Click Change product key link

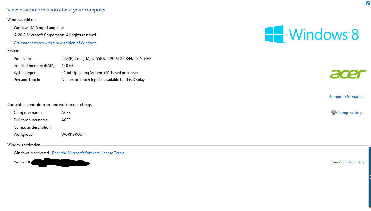point(347,162)
